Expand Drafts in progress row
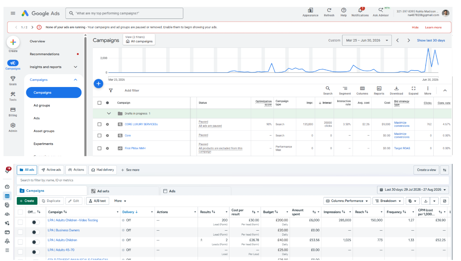Screen dimensions: 461x261 (109, 114)
